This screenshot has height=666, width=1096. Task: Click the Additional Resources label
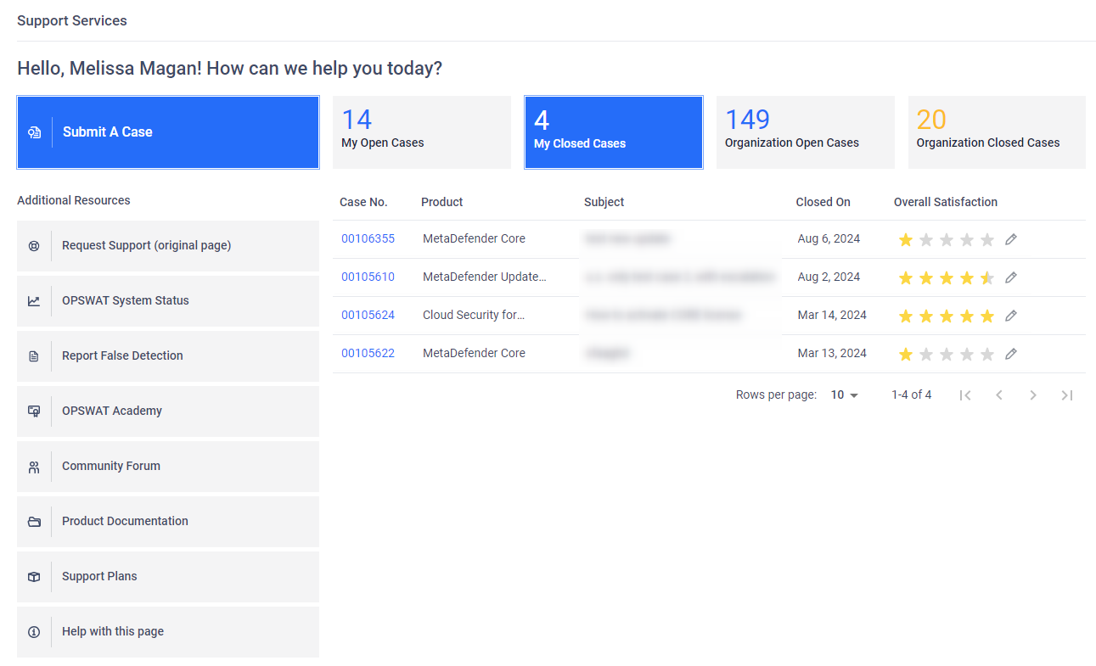[x=74, y=201]
